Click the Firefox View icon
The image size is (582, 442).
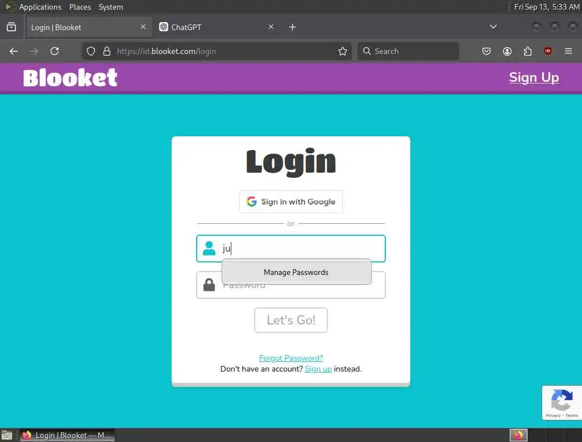coord(11,27)
